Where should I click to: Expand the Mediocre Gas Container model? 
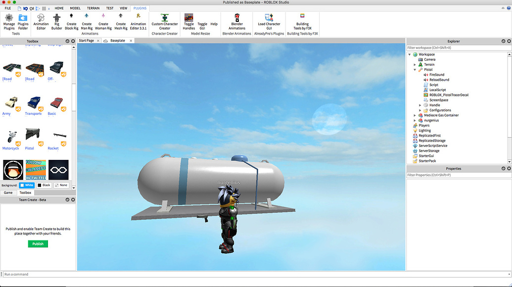pyautogui.click(x=415, y=115)
